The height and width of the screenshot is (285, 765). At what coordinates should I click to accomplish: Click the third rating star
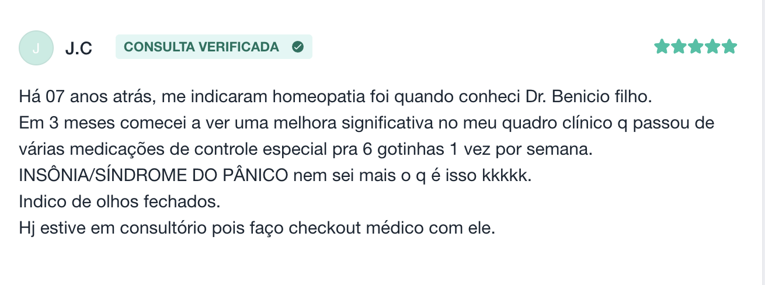695,47
